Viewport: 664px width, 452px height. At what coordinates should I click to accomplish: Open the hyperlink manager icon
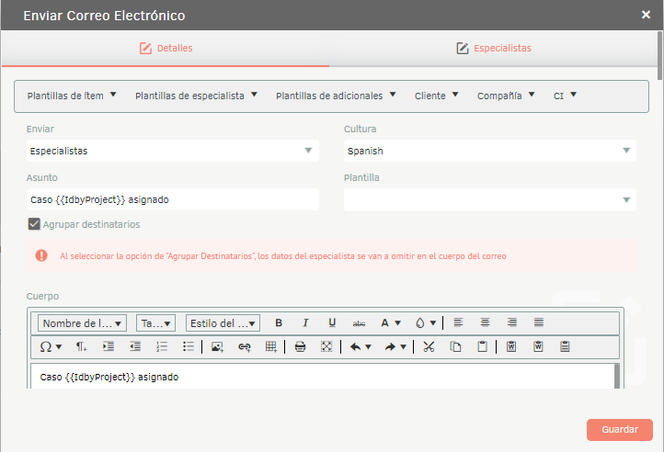[x=244, y=346]
